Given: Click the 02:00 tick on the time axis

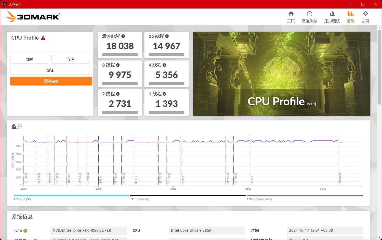Looking at the screenshot, I should [248, 189].
